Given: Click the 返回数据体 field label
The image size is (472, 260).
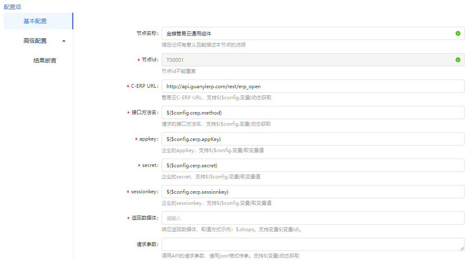Looking at the screenshot, I should [x=145, y=218].
